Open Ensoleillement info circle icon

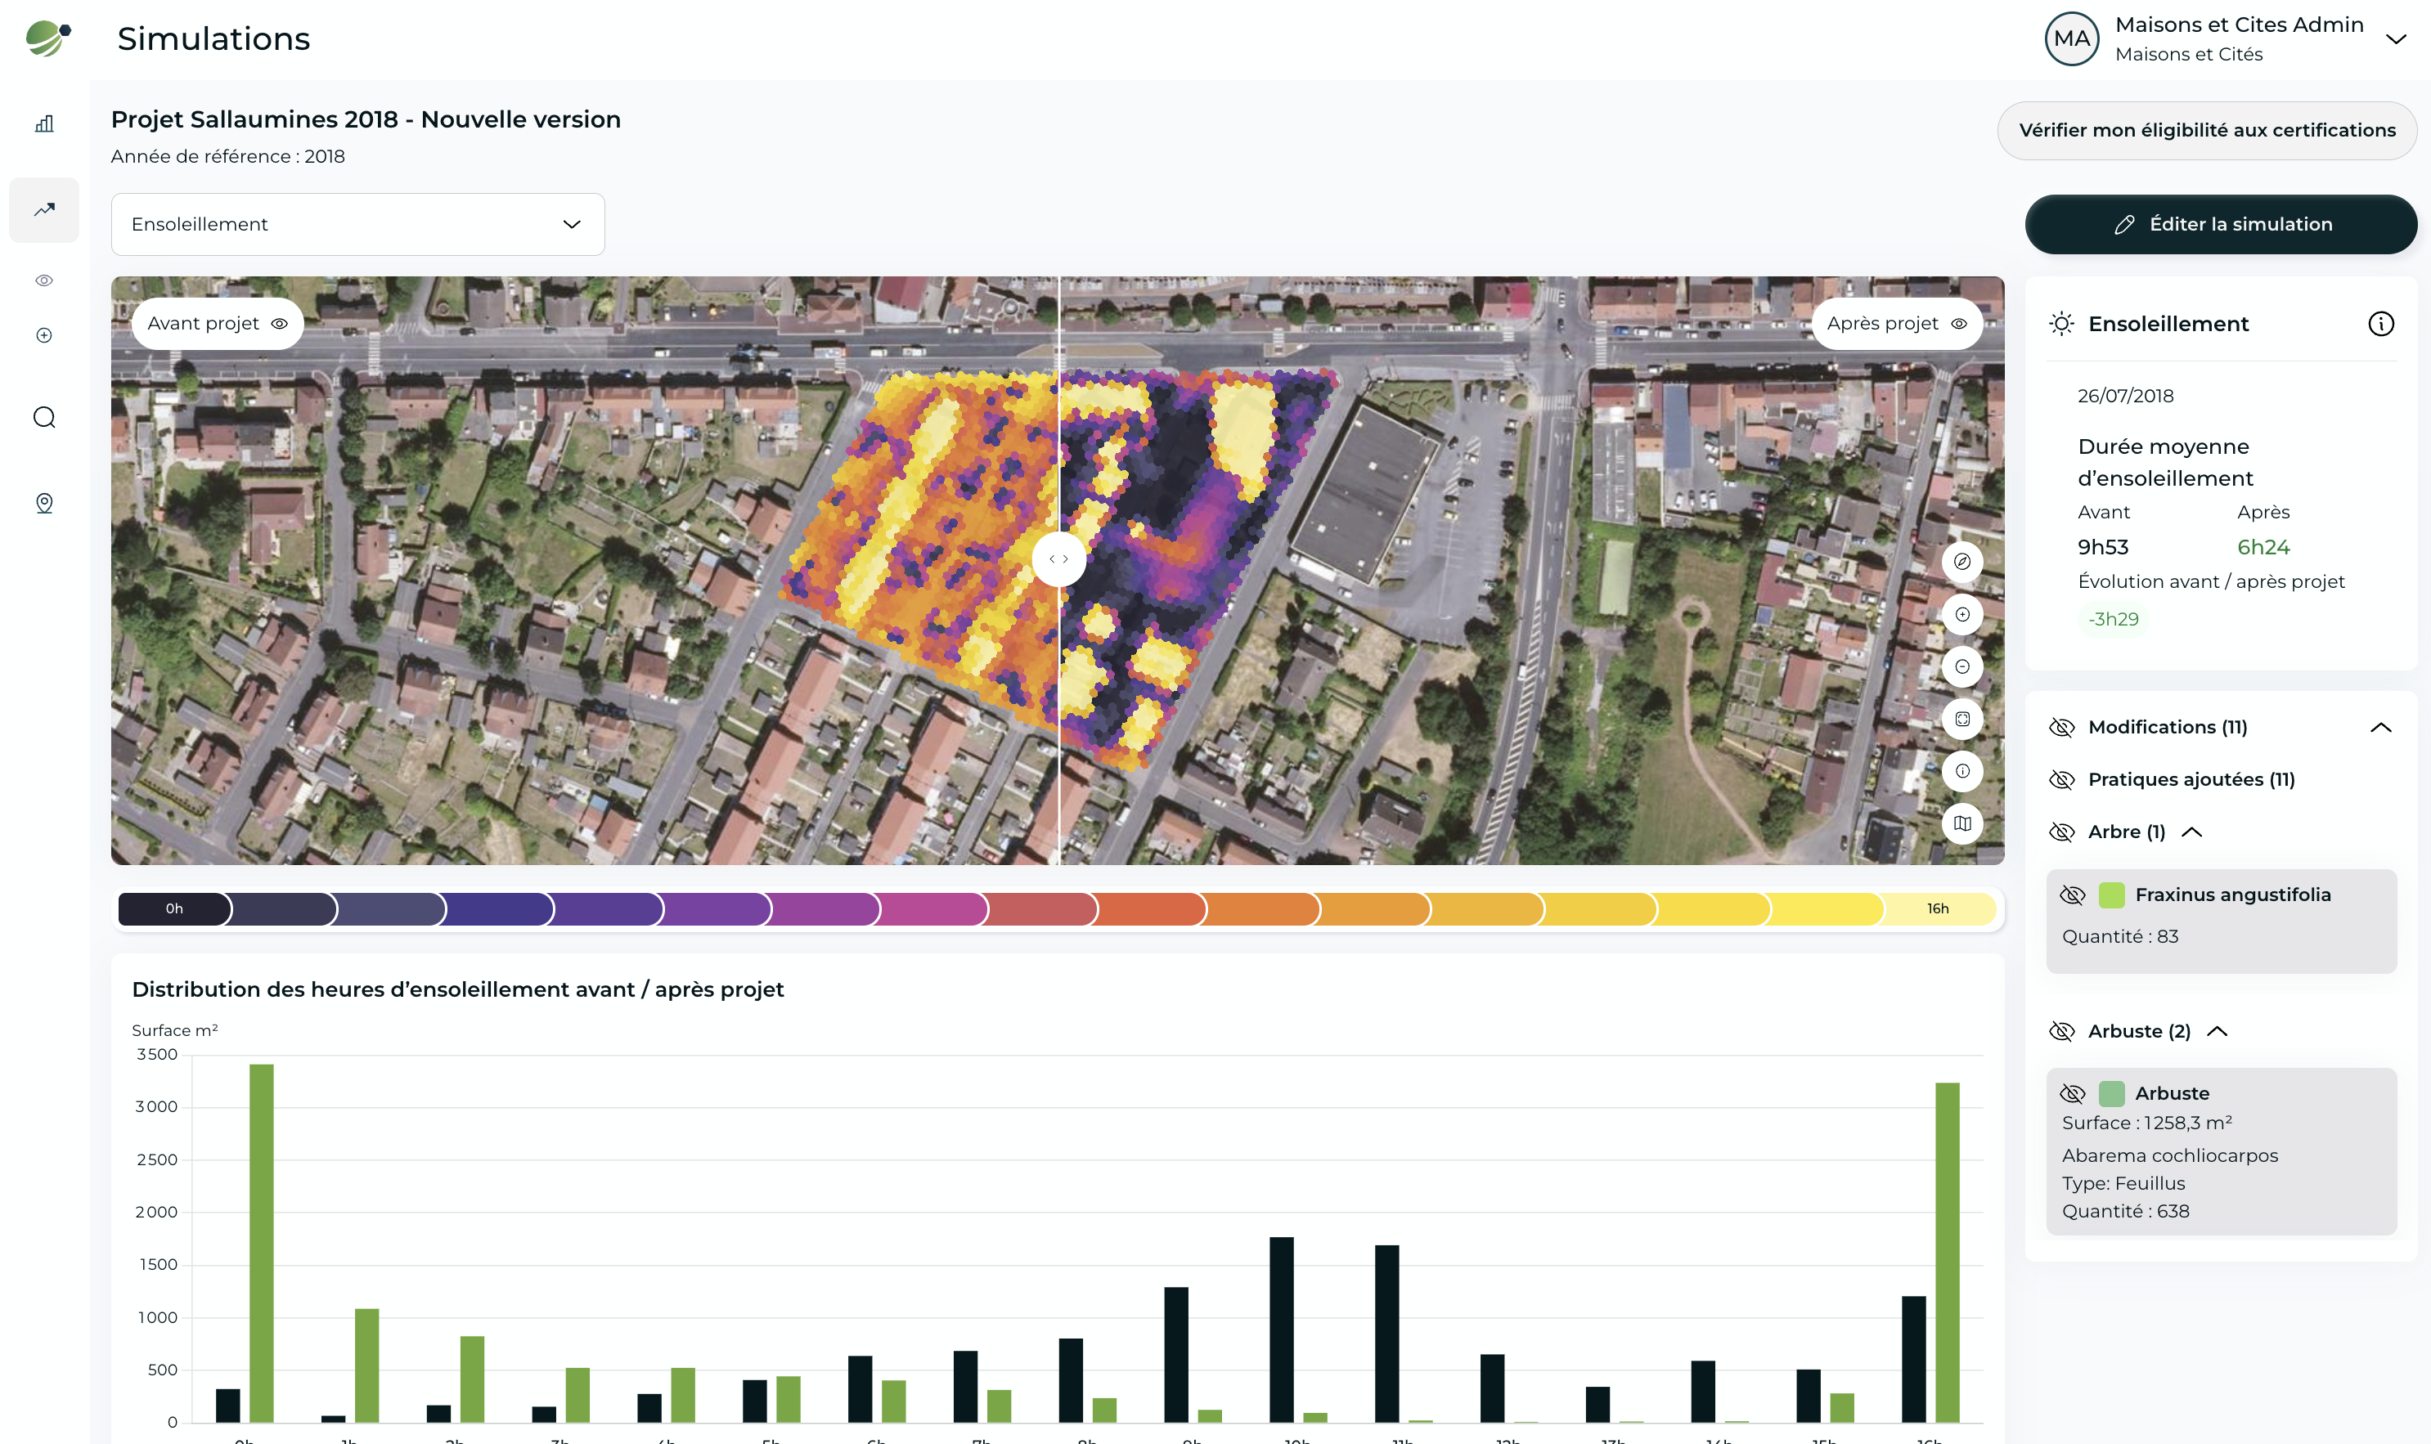[2380, 324]
